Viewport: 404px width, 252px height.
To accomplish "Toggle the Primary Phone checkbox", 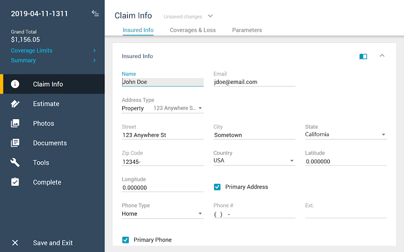I will pyautogui.click(x=125, y=240).
